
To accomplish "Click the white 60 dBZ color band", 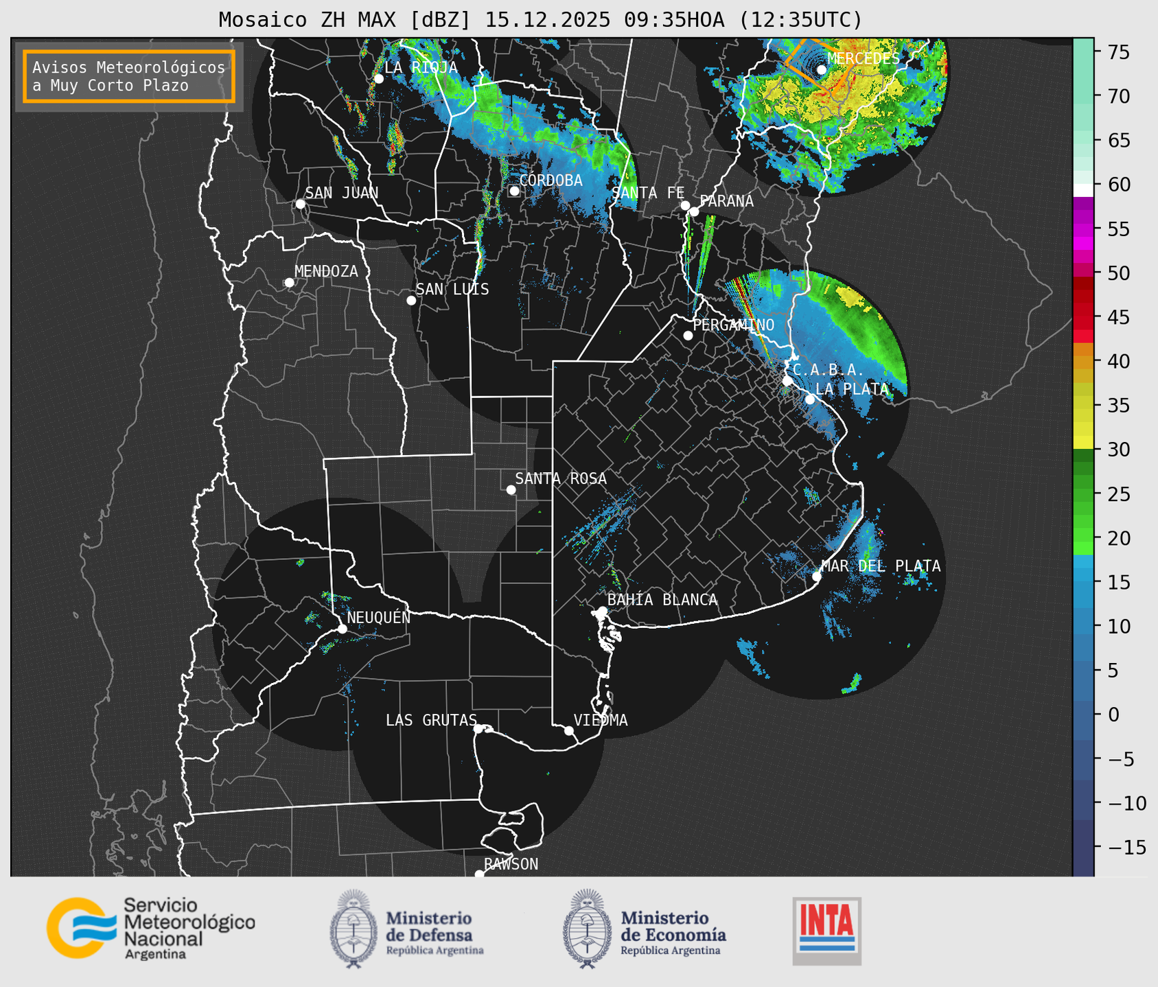I will (x=1083, y=190).
